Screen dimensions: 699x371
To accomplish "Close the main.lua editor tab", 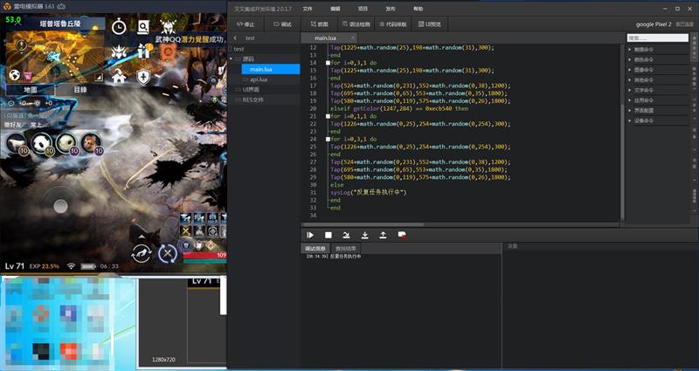I will point(353,38).
